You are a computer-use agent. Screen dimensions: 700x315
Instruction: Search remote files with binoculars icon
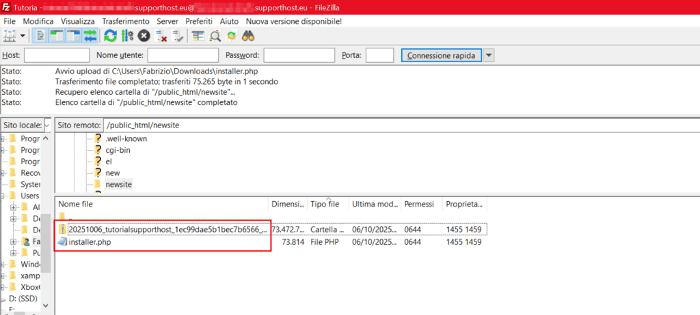pos(248,35)
